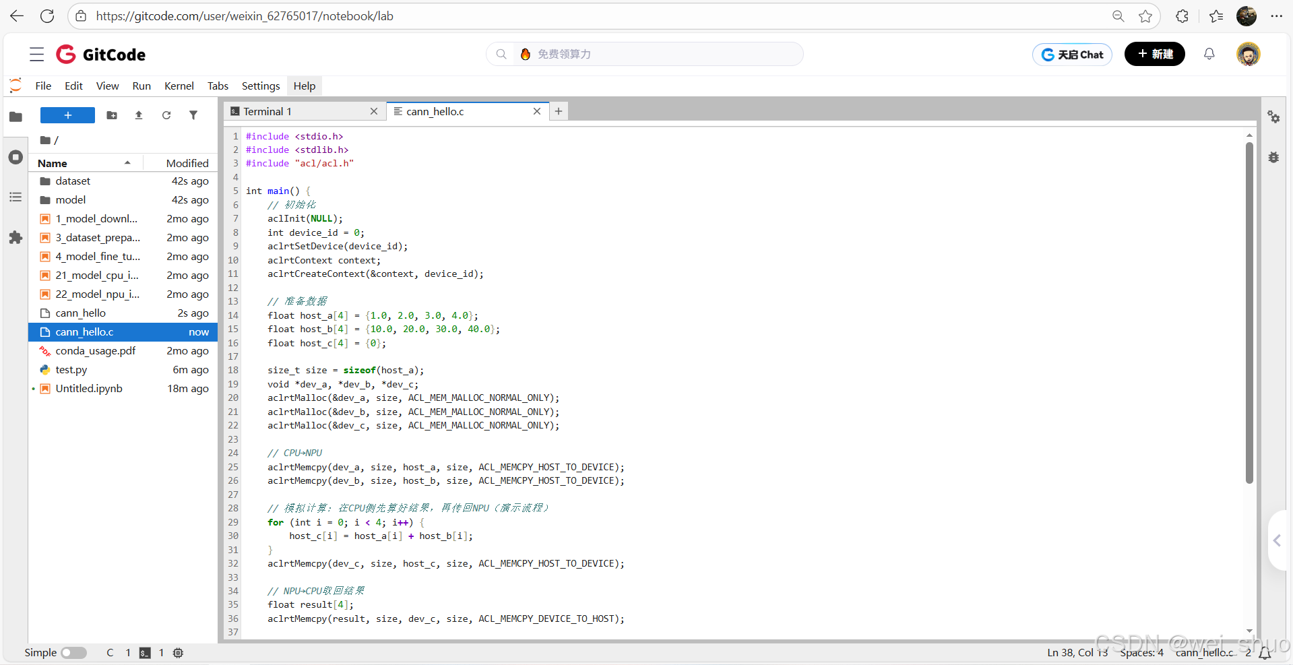Viewport: 1293px width, 665px height.
Task: Open browser extensions puzzle icon
Action: click(1182, 16)
